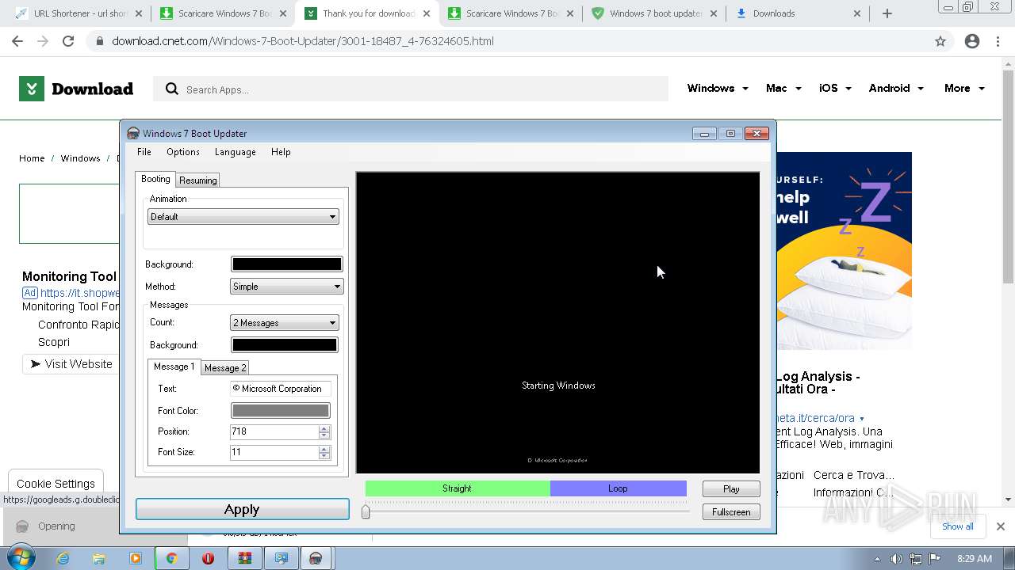The height and width of the screenshot is (570, 1015).
Task: Open Chrome's three-dot menu
Action: click(x=998, y=41)
